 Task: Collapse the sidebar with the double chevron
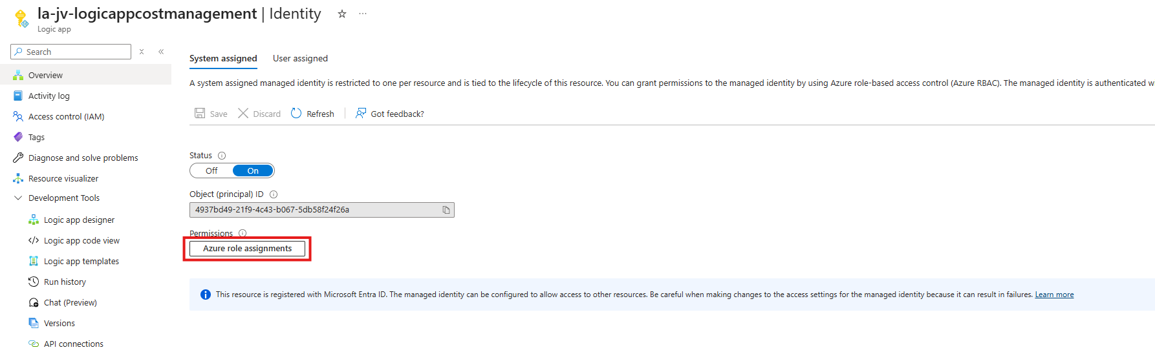point(161,52)
